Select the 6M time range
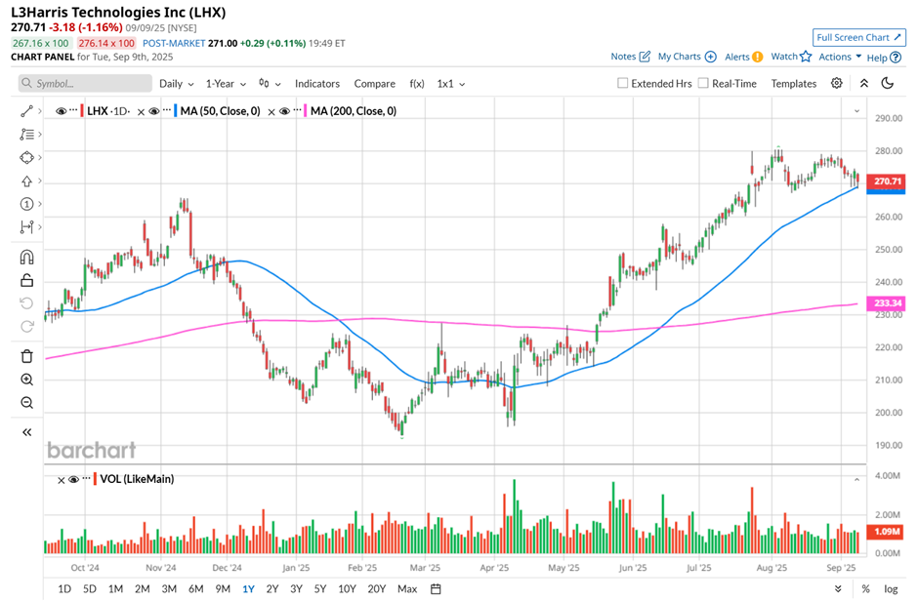The image size is (918, 602). pyautogui.click(x=195, y=588)
